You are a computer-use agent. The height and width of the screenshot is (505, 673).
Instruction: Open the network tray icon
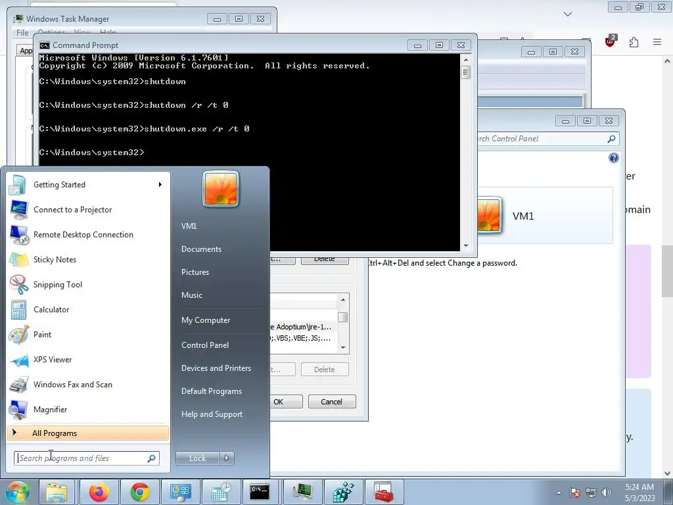(x=591, y=493)
